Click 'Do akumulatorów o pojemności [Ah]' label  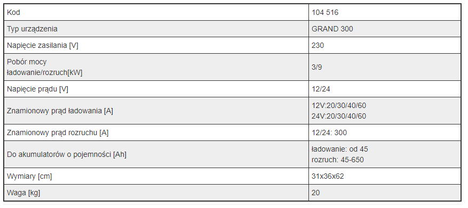click(67, 155)
